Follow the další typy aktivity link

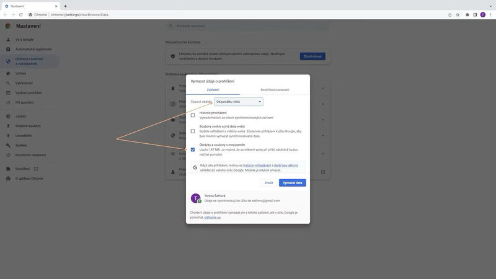point(286,166)
